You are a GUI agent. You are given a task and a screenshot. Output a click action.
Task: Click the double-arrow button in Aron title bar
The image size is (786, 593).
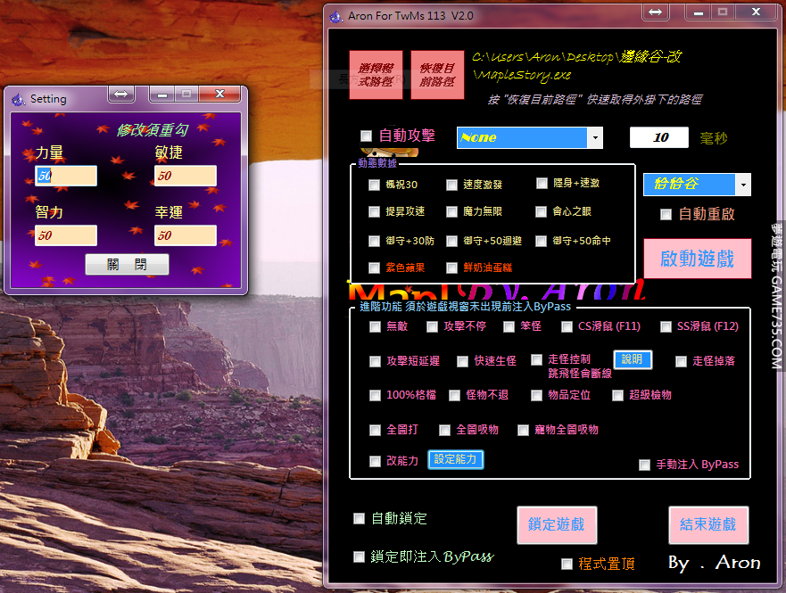click(655, 12)
